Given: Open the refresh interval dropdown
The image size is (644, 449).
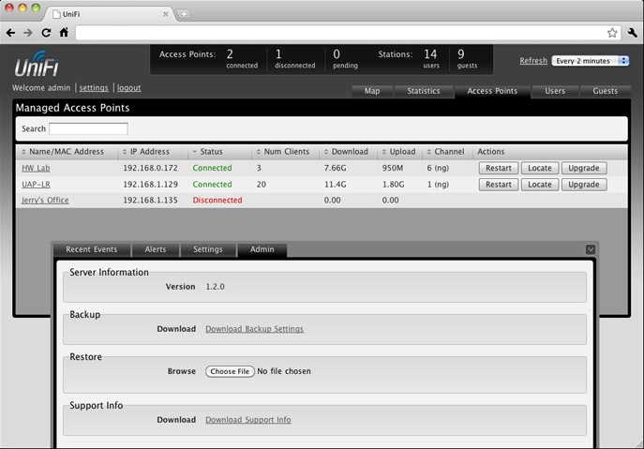Looking at the screenshot, I should [591, 61].
